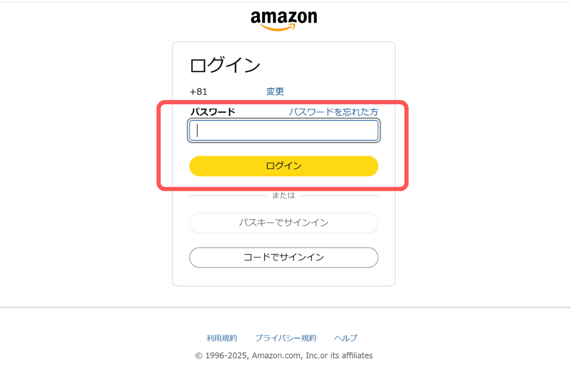The image size is (571, 381).
Task: Choose コードでサインイン to sign in with code
Action: click(x=284, y=257)
